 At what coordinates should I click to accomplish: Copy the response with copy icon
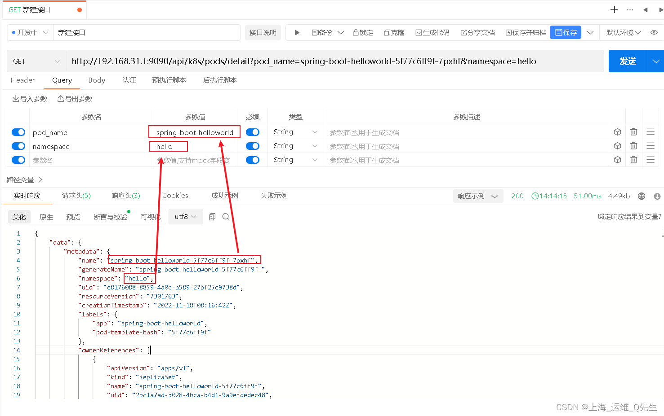(x=212, y=217)
